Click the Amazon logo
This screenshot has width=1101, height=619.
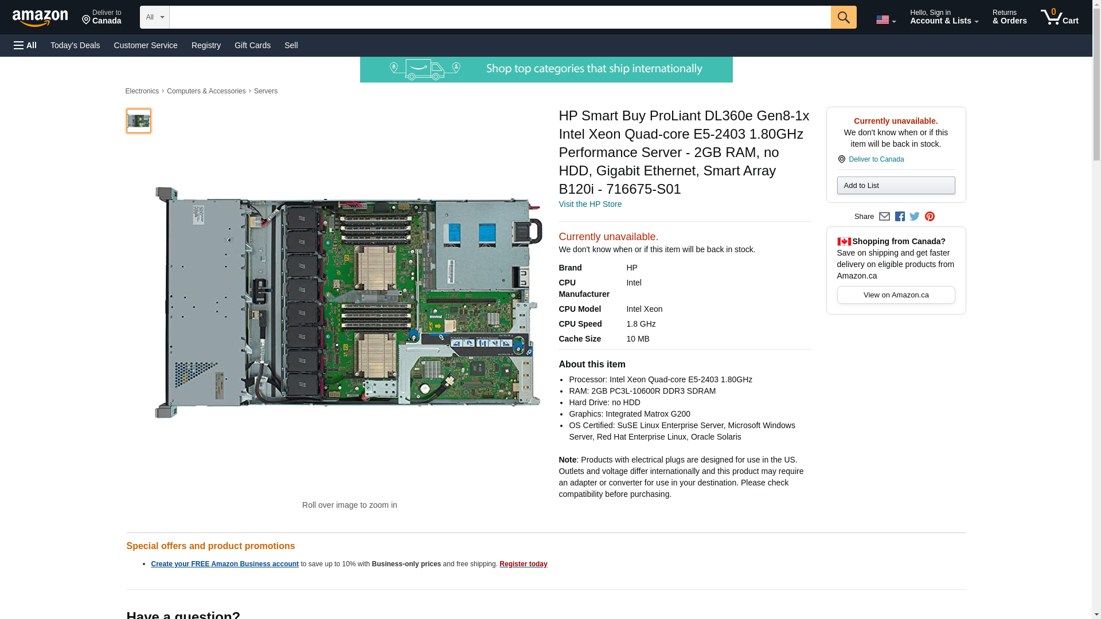tap(40, 18)
